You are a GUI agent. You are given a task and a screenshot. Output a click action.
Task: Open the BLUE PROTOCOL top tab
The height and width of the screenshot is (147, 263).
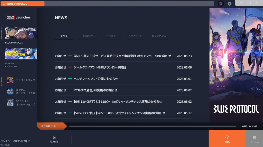coord(23,4)
